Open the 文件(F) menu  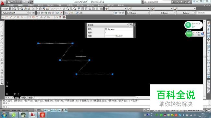(x=11, y=5)
